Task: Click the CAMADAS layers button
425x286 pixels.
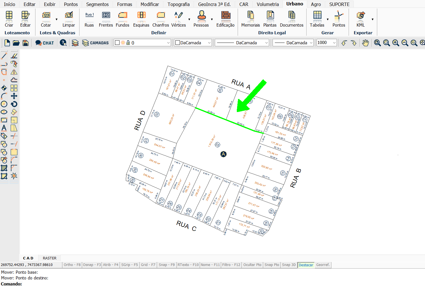Action: (95, 43)
